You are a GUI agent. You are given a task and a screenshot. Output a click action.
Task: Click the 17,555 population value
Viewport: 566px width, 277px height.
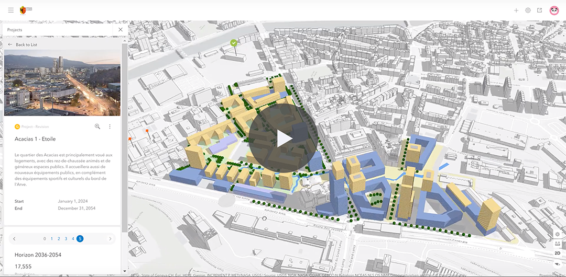coord(23,267)
